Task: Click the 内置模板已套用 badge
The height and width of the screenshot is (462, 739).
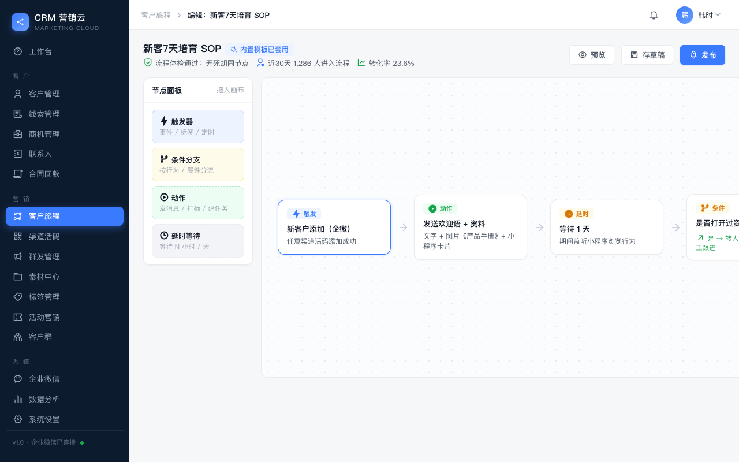Action: (259, 50)
